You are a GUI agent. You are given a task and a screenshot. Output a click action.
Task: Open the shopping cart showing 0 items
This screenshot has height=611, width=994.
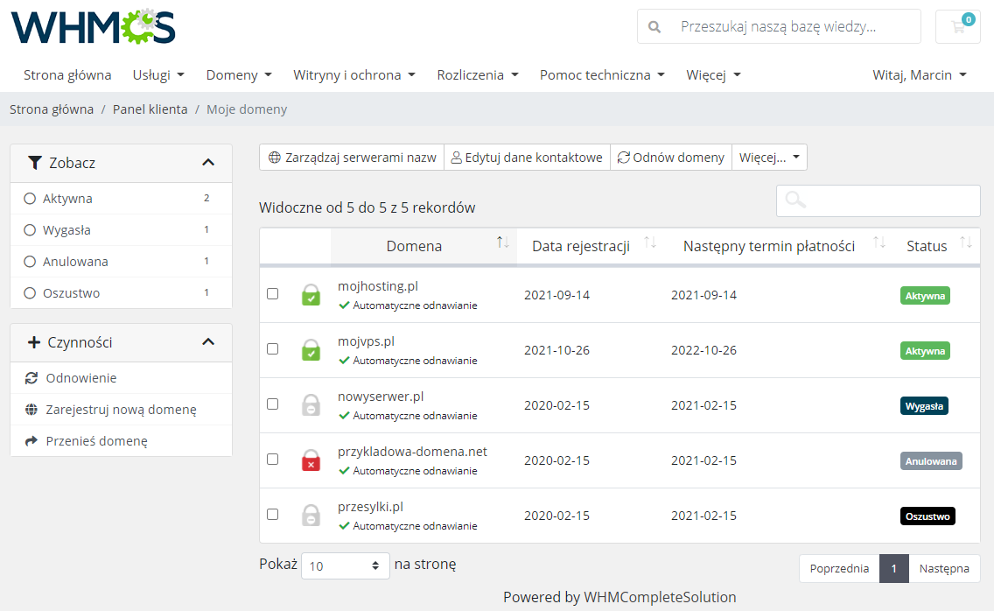(957, 27)
